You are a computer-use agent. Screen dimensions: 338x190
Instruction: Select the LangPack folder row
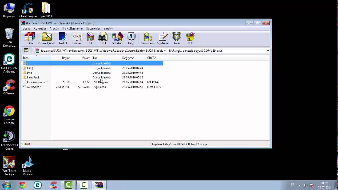(x=92, y=77)
